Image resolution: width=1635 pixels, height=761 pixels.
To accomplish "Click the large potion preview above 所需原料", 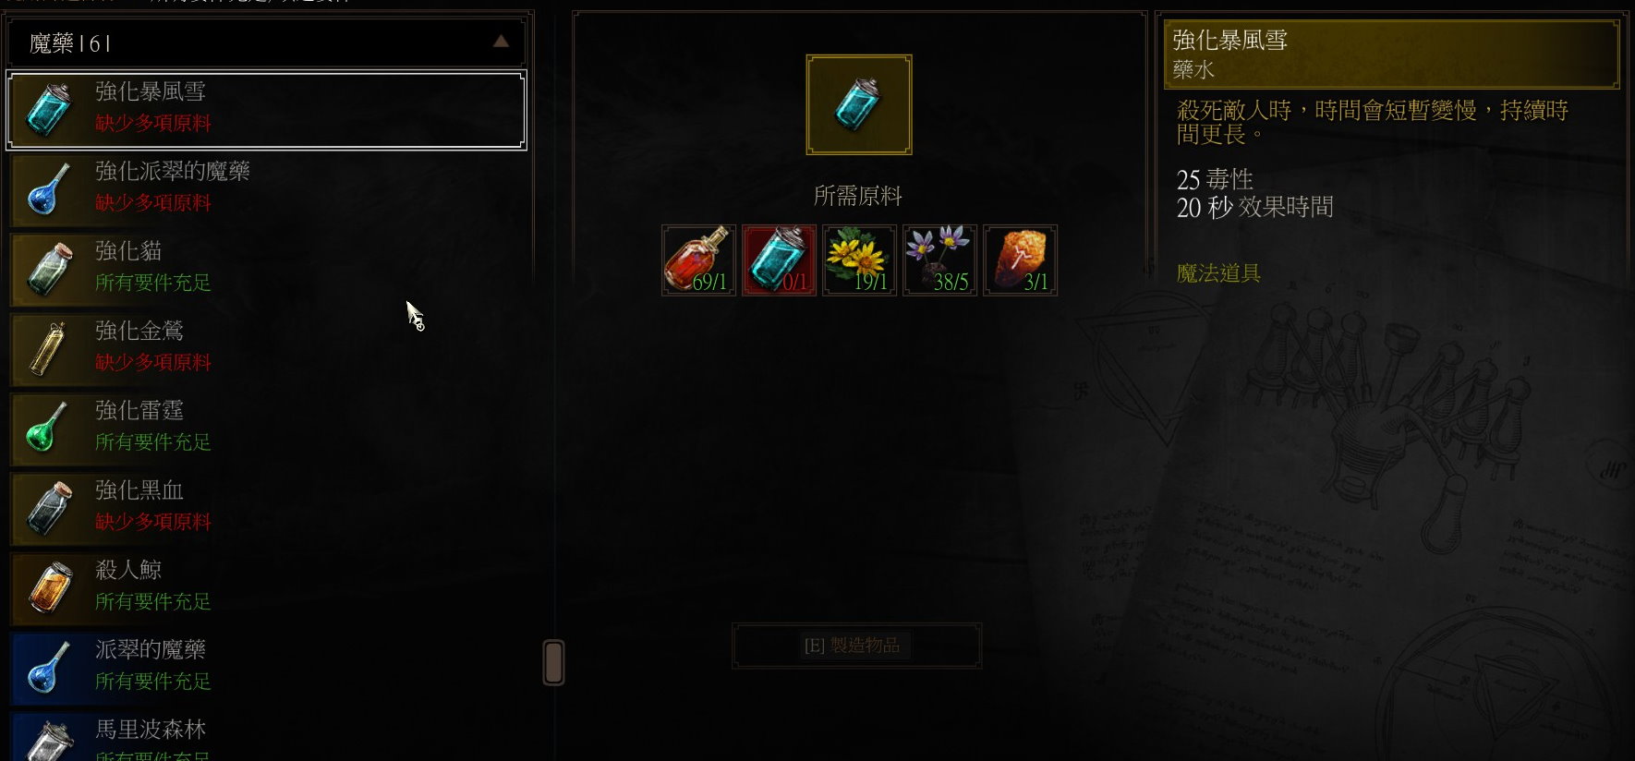I will click(859, 104).
